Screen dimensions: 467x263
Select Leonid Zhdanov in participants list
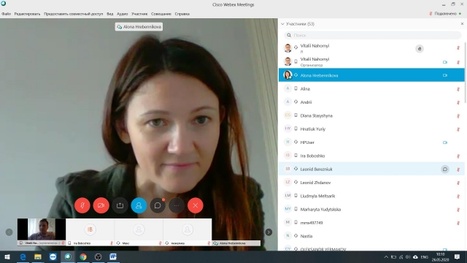(371, 183)
